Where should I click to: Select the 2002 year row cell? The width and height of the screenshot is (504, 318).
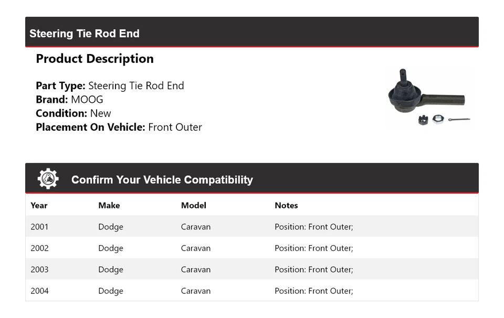[39, 248]
